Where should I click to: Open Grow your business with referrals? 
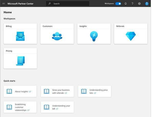[x=61, y=91]
